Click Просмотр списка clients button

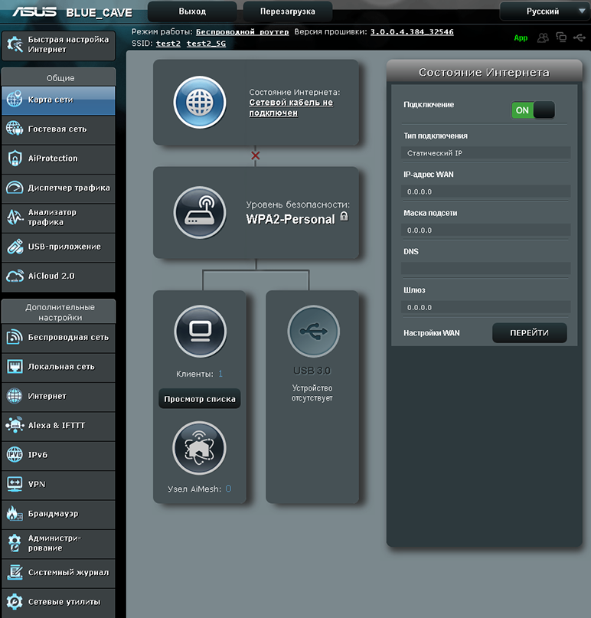coord(200,399)
